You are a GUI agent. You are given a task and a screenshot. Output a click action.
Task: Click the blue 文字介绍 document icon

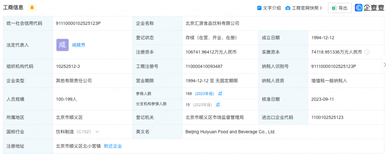click(x=259, y=8)
